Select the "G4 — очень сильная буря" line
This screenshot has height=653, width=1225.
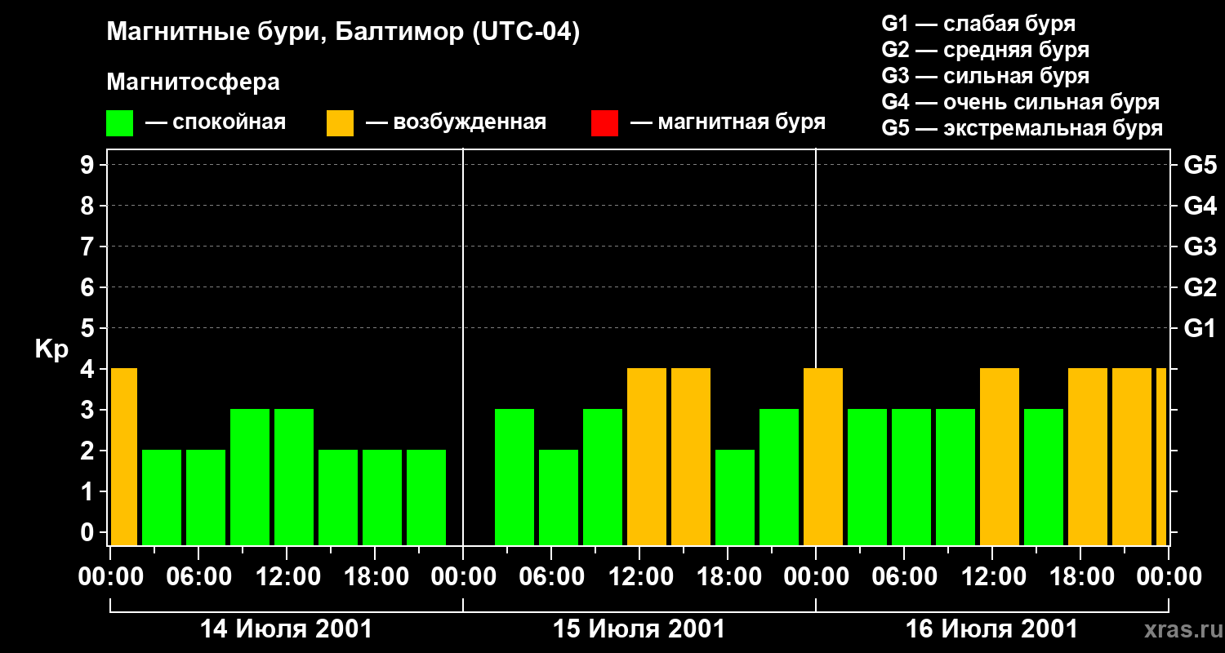(1021, 102)
